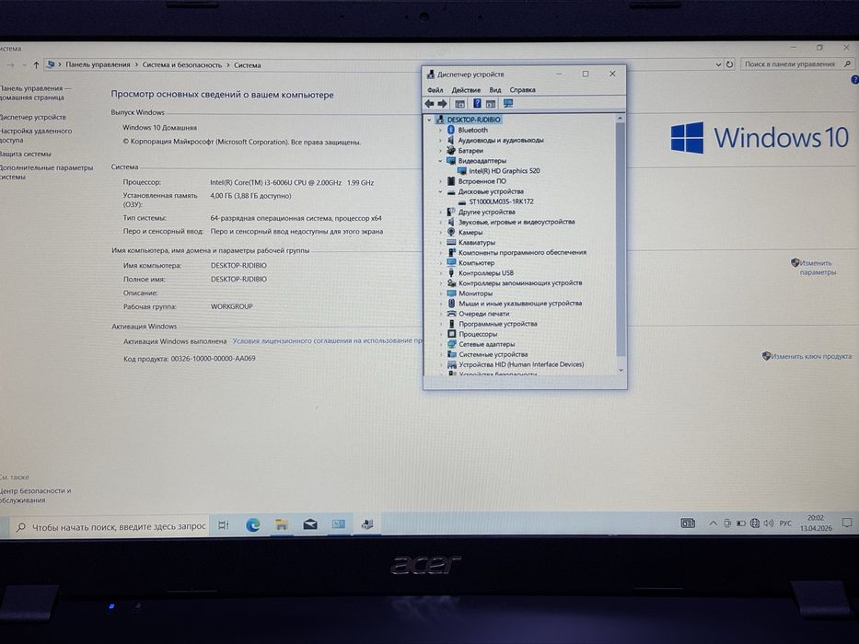Open Защита системы sidebar link

click(x=25, y=154)
